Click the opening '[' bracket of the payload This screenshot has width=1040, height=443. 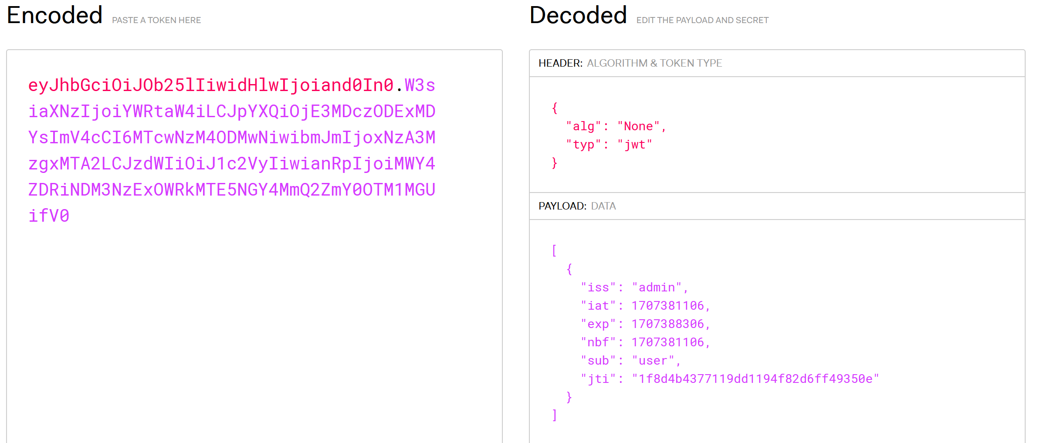[554, 251]
